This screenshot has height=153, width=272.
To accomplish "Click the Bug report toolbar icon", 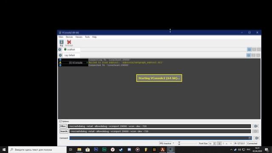I will coord(61,43).
